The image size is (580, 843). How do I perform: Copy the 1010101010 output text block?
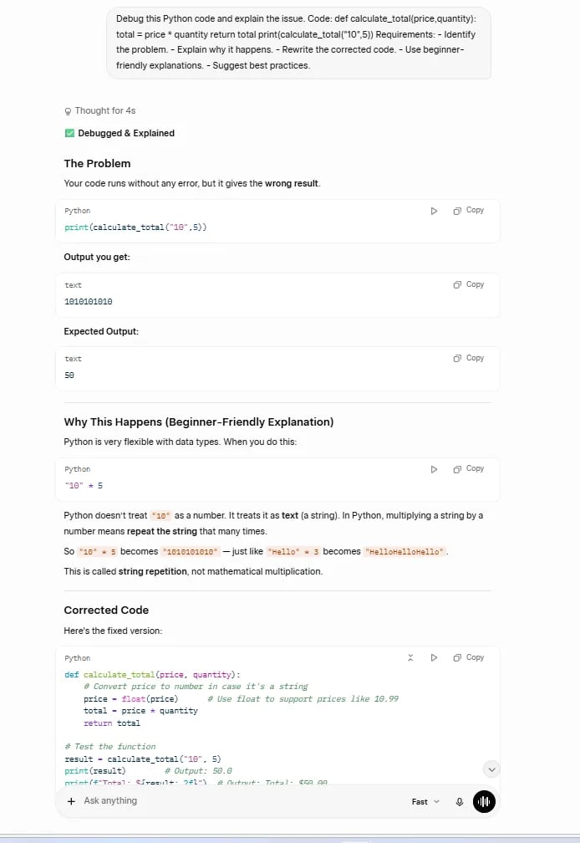click(x=468, y=284)
